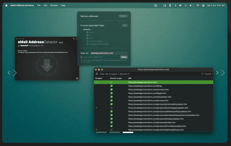Click the Wi-Fi status icon
Viewport: 231px width, 146px height.
pos(198,5)
